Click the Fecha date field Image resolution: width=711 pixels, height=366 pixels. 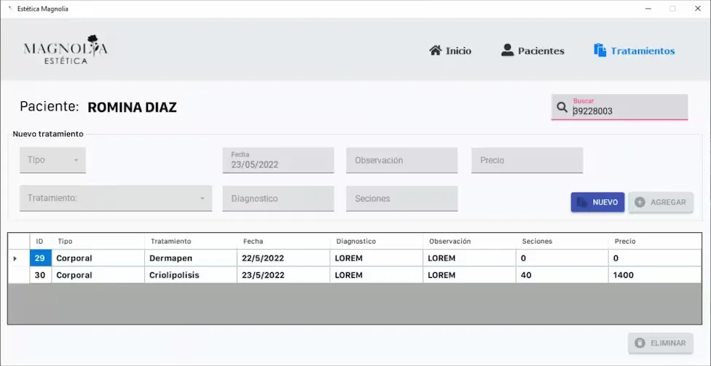(278, 160)
